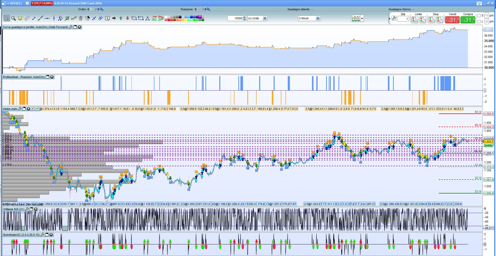Click the red Vendi sell button

[452, 20]
